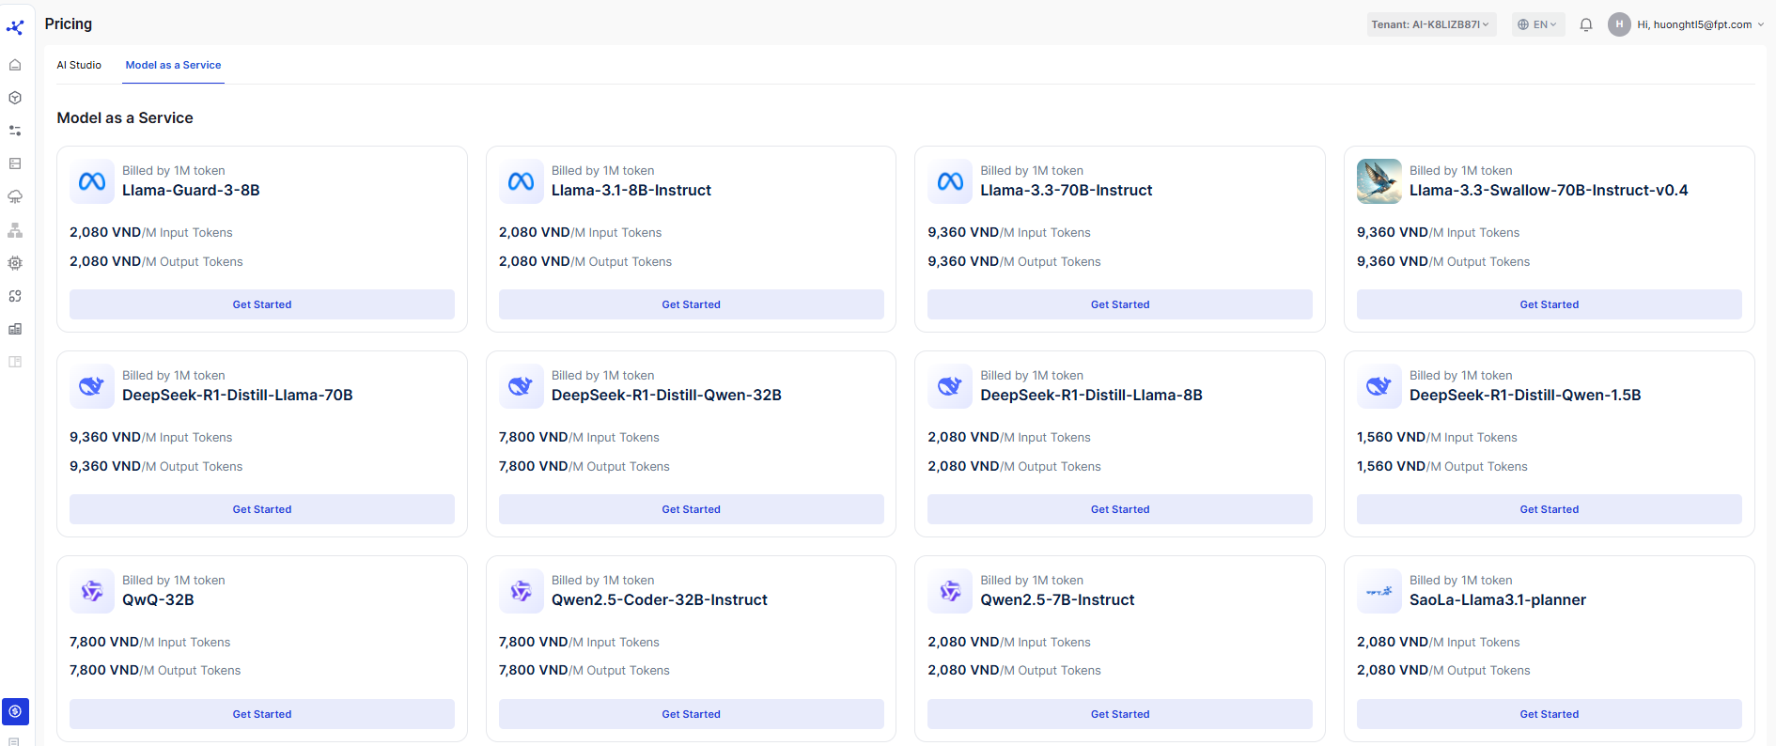Switch to the AI Studio tab
Image resolution: width=1776 pixels, height=746 pixels.
coord(79,65)
